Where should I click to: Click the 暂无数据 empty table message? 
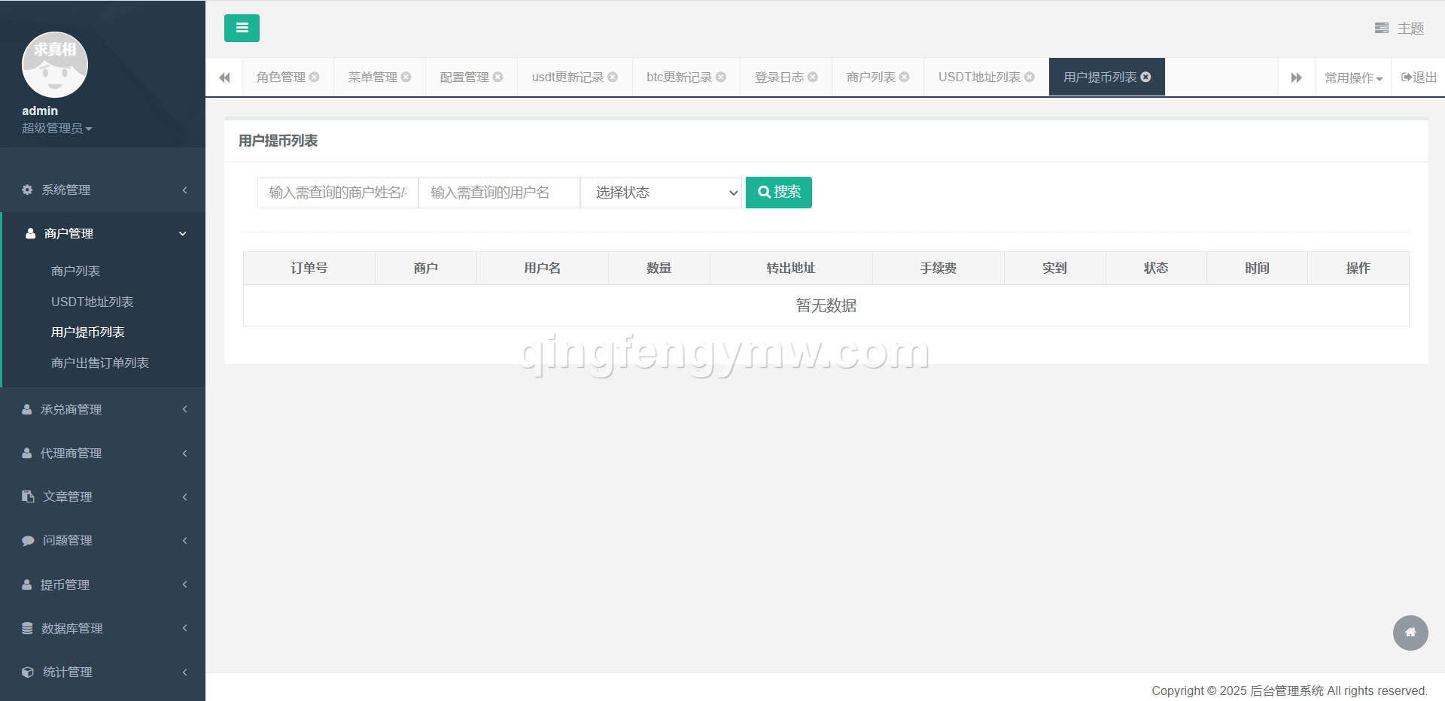tap(826, 305)
